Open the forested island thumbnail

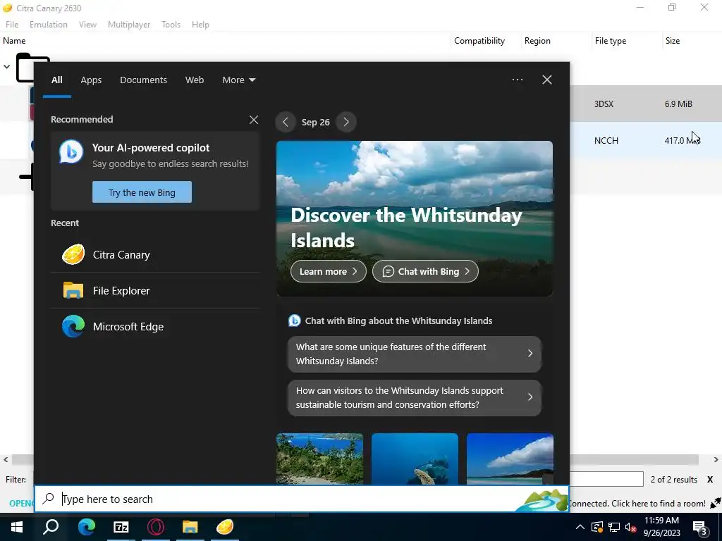pos(319,459)
